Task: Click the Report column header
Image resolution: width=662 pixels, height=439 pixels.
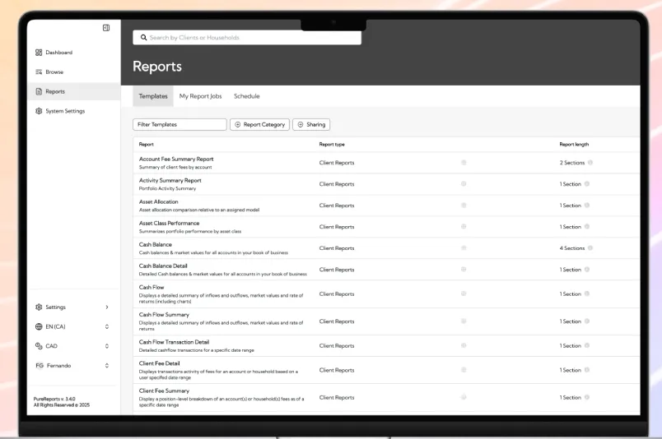Action: coord(146,144)
